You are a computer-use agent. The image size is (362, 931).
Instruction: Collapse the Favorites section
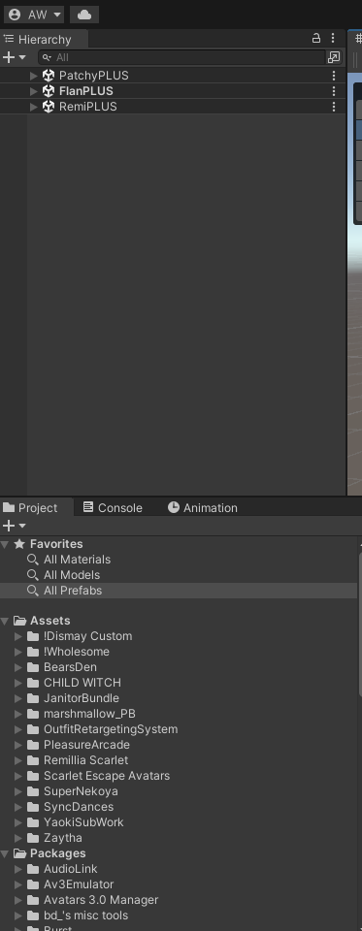5,544
